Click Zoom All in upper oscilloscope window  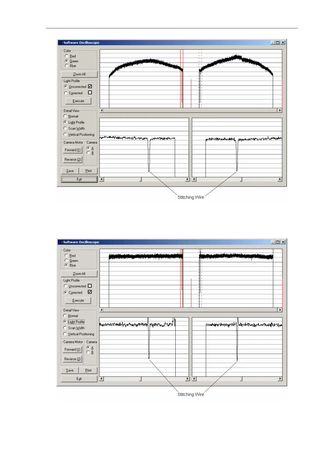tap(79, 74)
